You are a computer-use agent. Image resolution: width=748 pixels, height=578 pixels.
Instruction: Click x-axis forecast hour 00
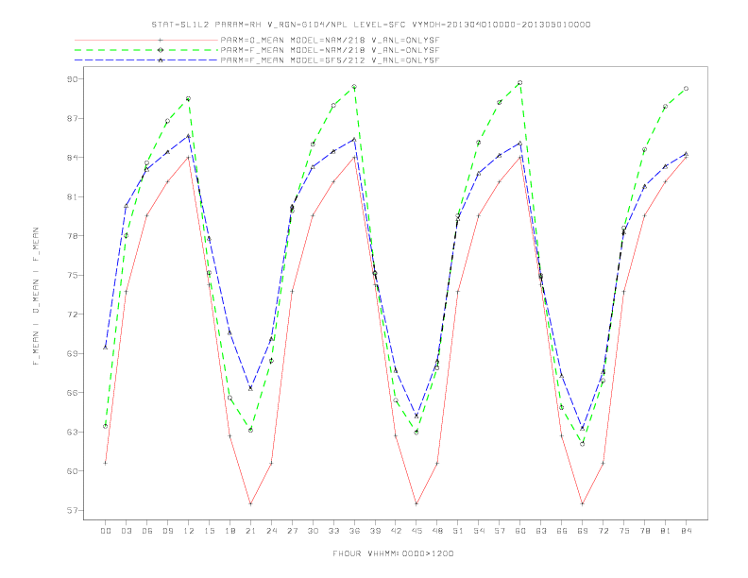(x=106, y=531)
